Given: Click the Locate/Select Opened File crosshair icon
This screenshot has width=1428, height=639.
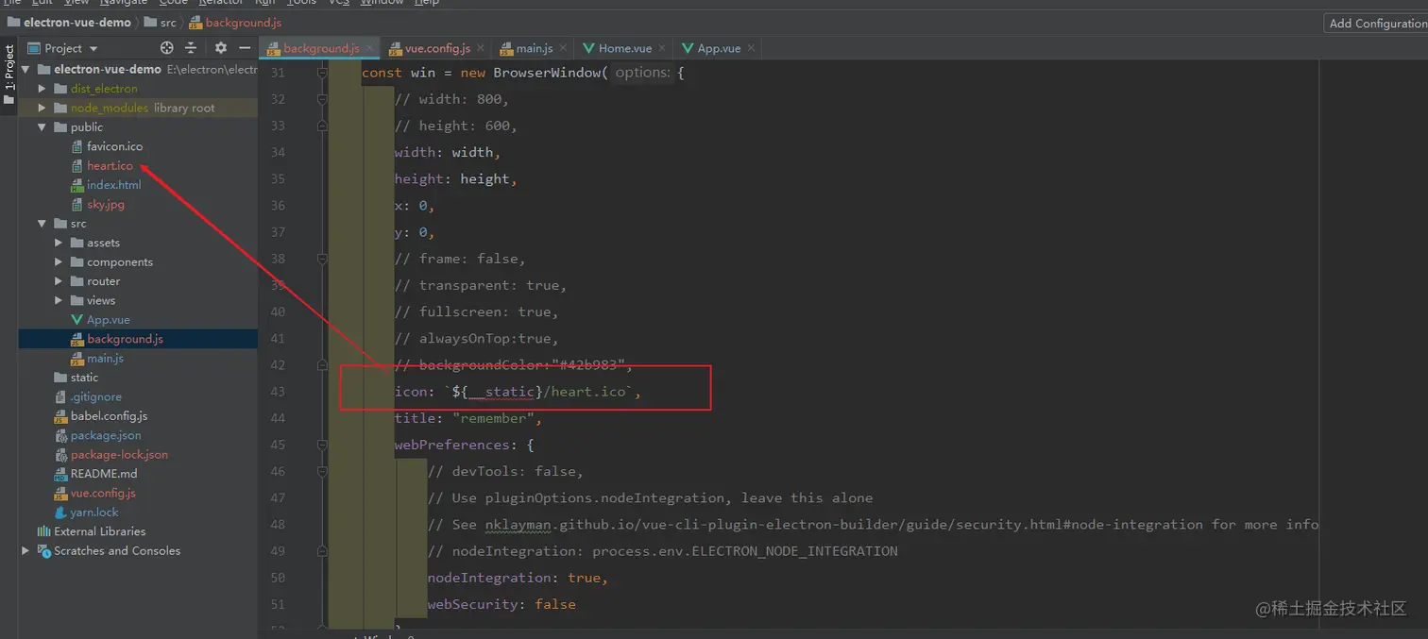Looking at the screenshot, I should [x=167, y=48].
